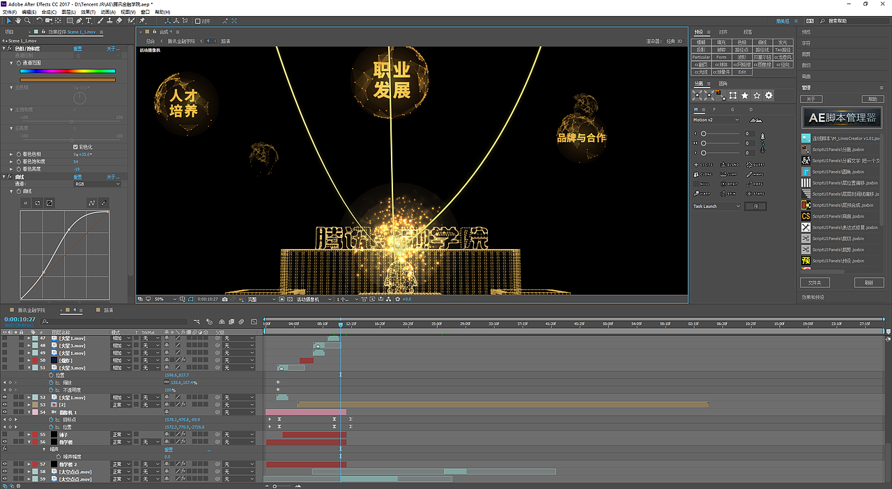Screen dimensions: 892x489
Task: Open the 50% magnification dropdown in viewer
Action: tap(164, 299)
